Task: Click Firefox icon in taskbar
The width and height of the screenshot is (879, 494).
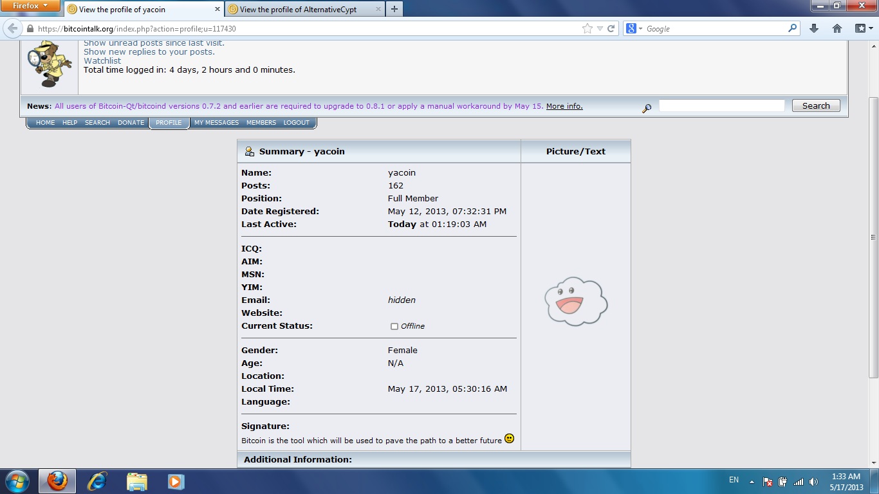Action: (x=57, y=481)
